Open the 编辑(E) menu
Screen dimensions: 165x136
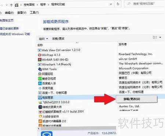[x=9, y=13]
